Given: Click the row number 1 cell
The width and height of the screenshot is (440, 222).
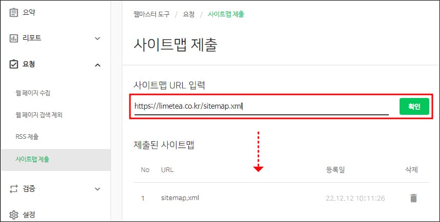Looking at the screenshot, I should coord(143,198).
